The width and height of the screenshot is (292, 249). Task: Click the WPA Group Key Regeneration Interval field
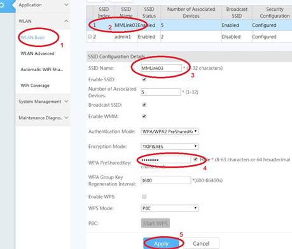point(166,180)
